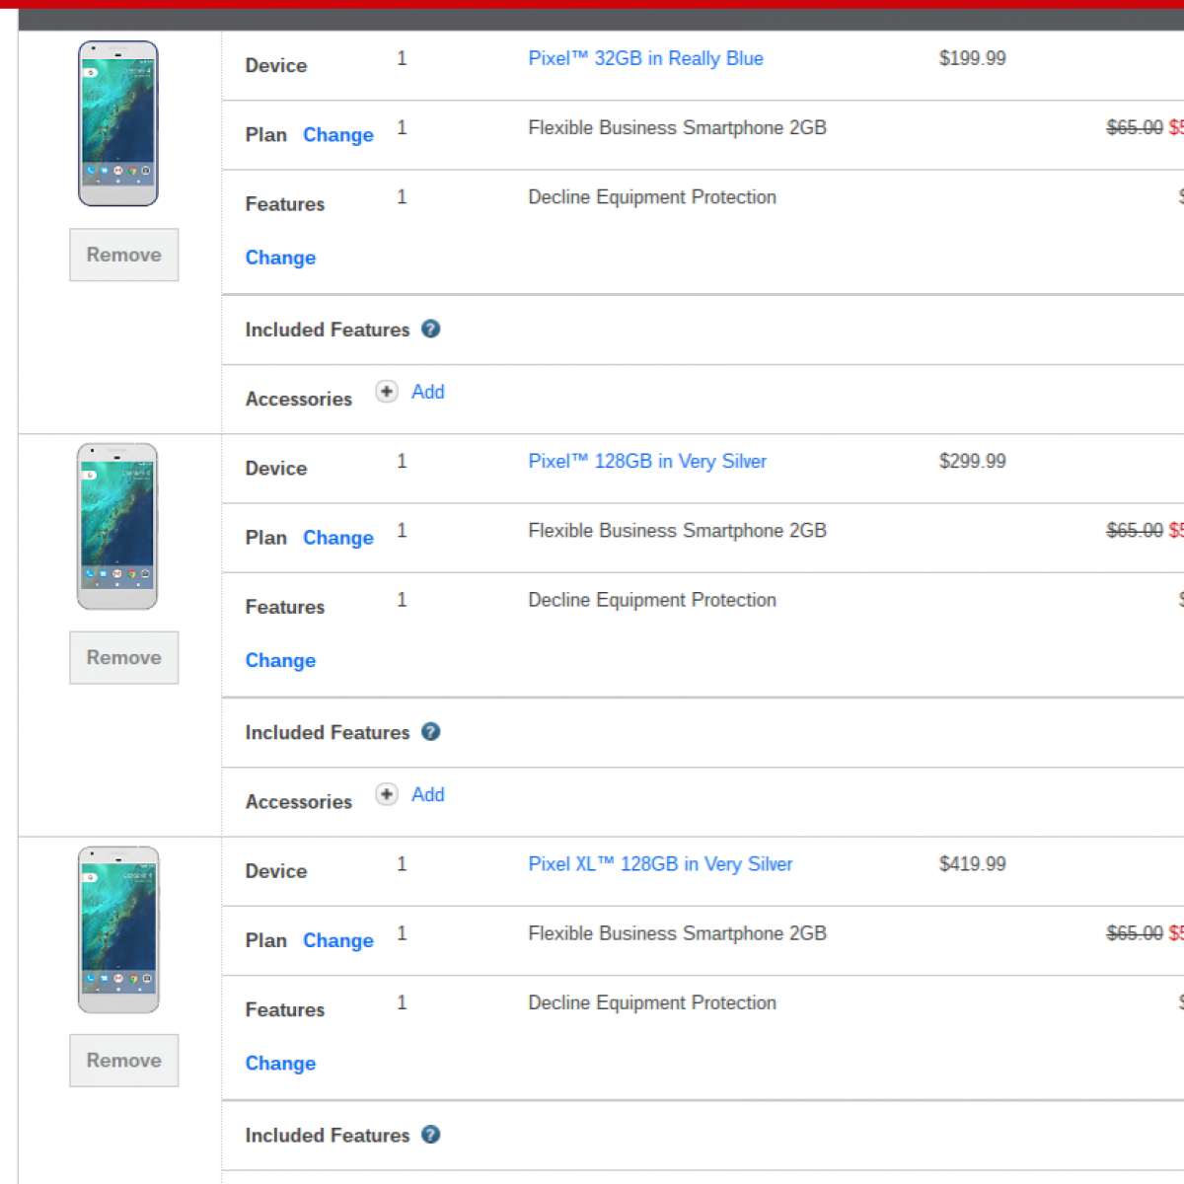Click the Really Blue Pixel phone image
The image size is (1184, 1184).
click(118, 123)
